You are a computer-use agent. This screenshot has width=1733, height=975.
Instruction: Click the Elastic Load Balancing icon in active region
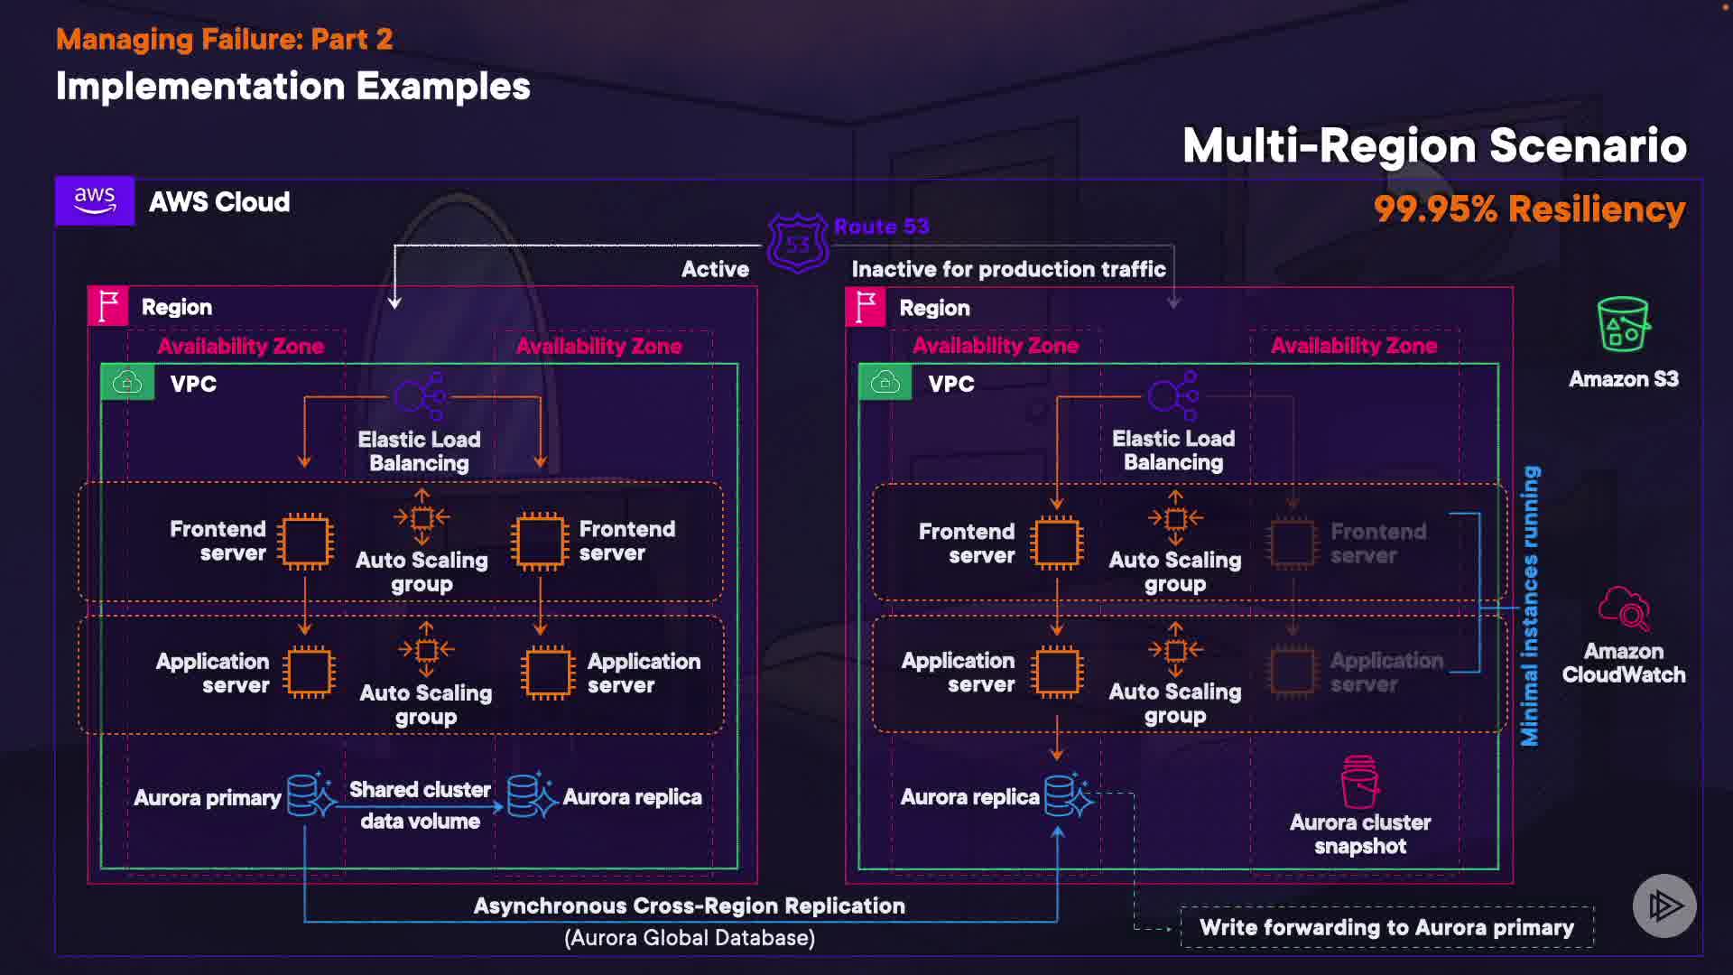coord(421,395)
